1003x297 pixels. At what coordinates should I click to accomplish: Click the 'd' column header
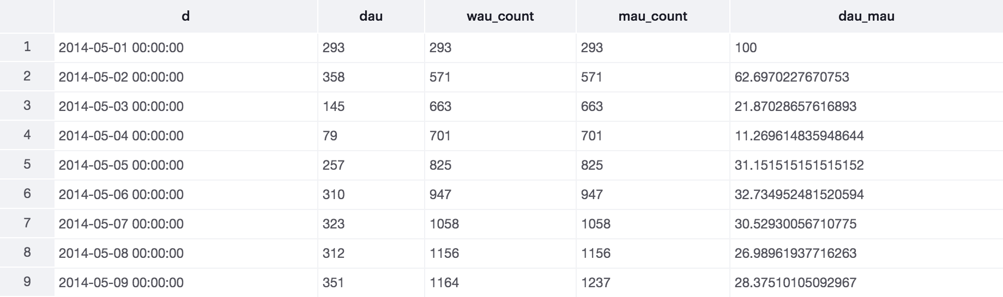coord(185,16)
